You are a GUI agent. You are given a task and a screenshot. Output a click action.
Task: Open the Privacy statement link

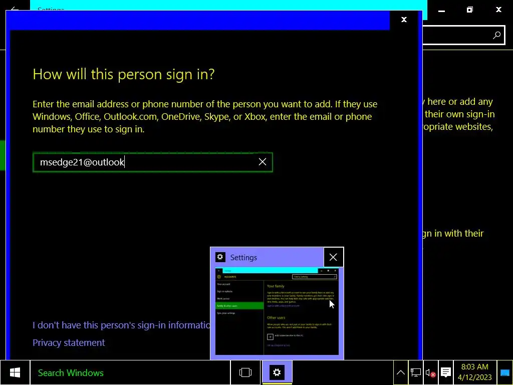[69, 343]
